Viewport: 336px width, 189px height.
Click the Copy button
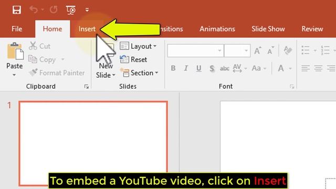coord(42,59)
